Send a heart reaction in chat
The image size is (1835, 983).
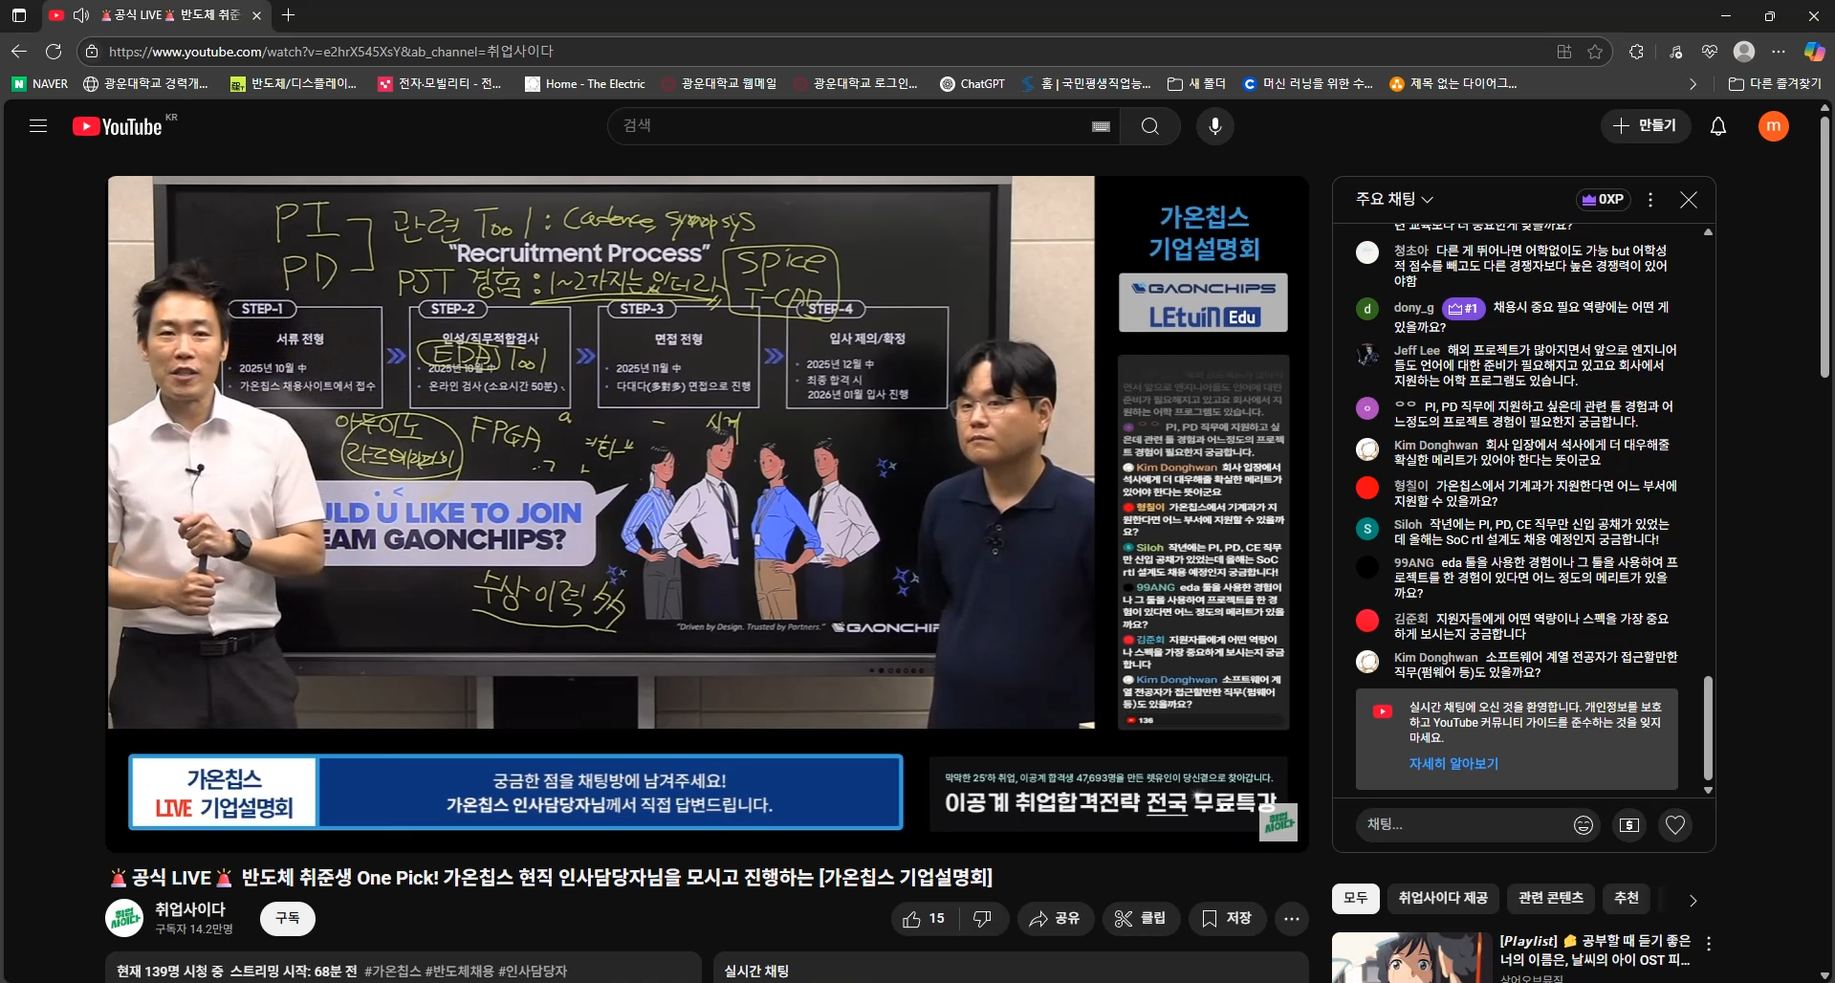(1675, 824)
